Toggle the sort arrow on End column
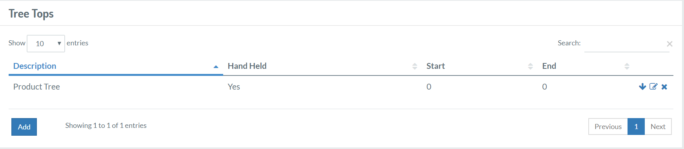 coord(627,66)
